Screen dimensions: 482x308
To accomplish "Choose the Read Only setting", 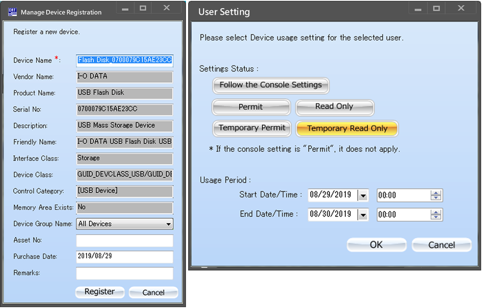I will point(334,107).
